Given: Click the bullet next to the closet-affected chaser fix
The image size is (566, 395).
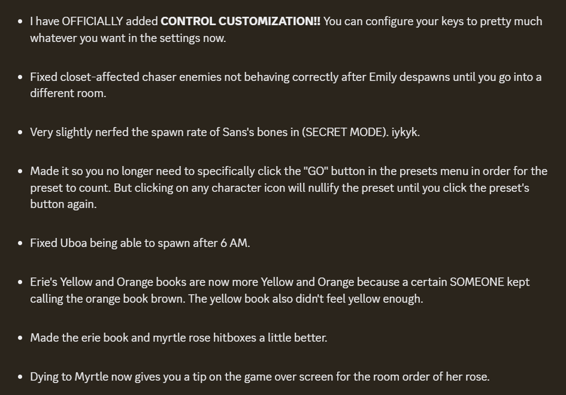Looking at the screenshot, I should point(20,77).
